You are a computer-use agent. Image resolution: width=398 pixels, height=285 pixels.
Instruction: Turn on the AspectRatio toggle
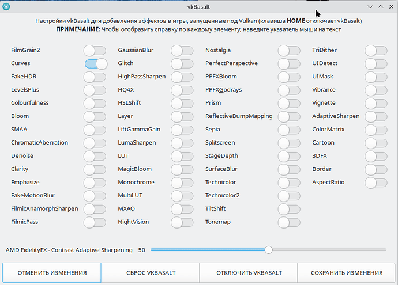pos(376,183)
